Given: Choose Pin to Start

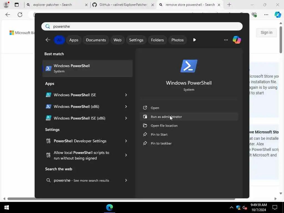Looking at the screenshot, I should 189,135.
